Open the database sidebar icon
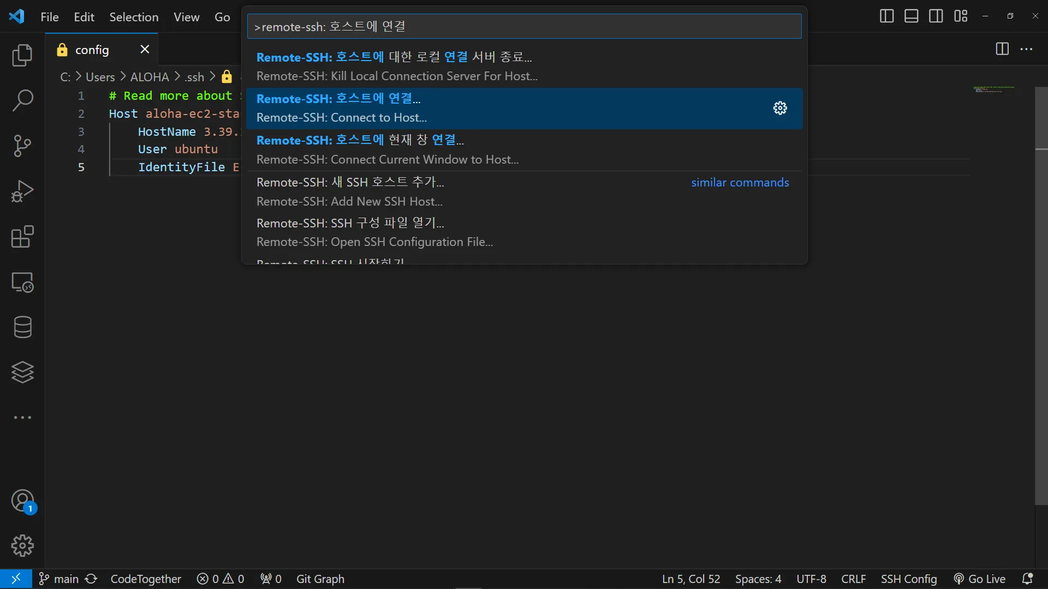 coord(22,327)
